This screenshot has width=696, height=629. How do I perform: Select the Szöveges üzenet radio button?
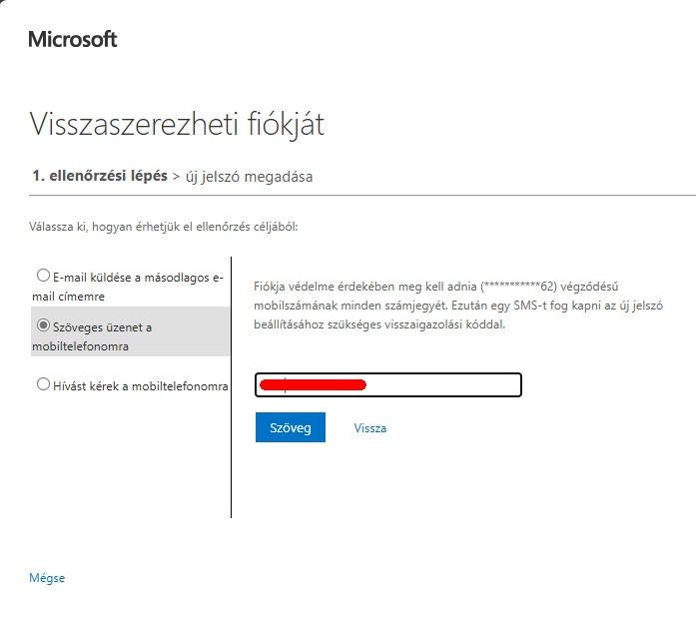(43, 324)
